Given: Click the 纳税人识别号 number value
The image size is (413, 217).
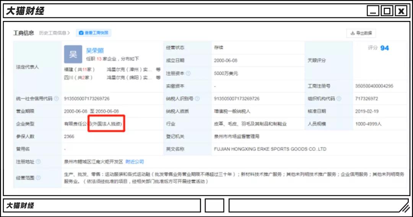Looking at the screenshot, I should [x=237, y=99].
